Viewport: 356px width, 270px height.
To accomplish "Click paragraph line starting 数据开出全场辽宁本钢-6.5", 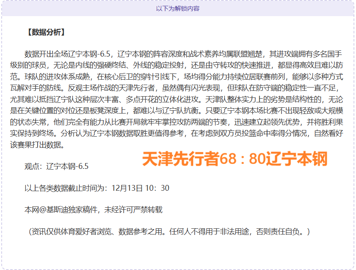I will (182, 54).
